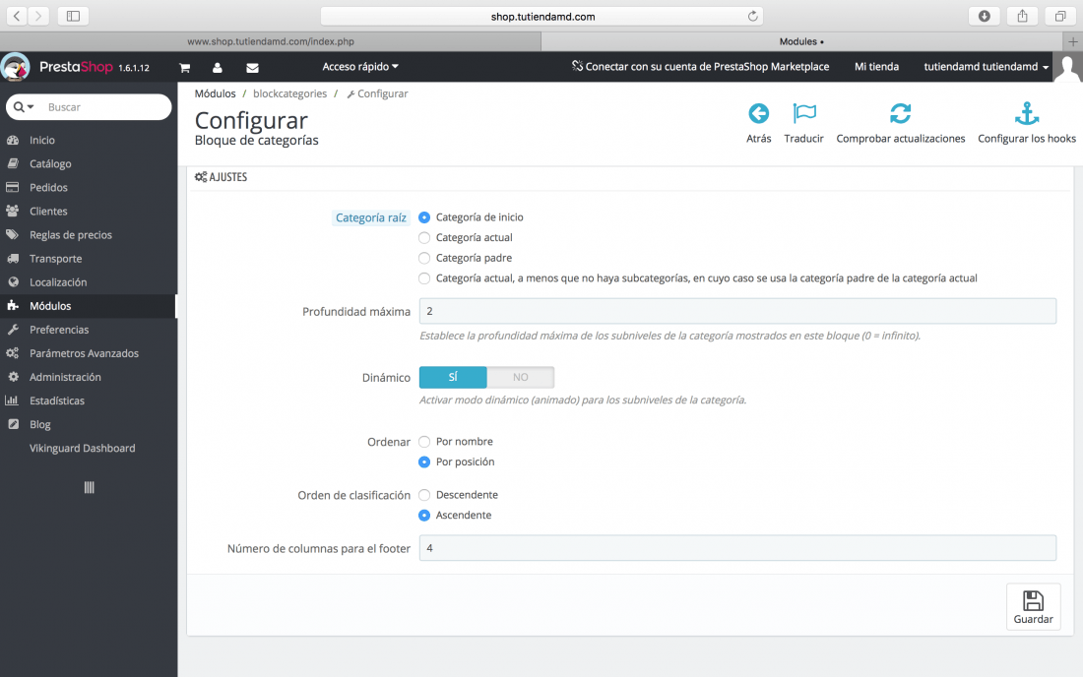Open tutiendamd tutiendamd account dropdown
The height and width of the screenshot is (677, 1083).
(986, 67)
